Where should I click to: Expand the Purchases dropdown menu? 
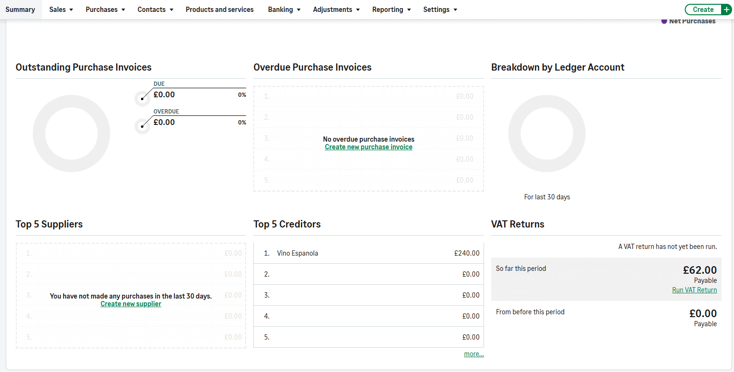click(x=105, y=10)
